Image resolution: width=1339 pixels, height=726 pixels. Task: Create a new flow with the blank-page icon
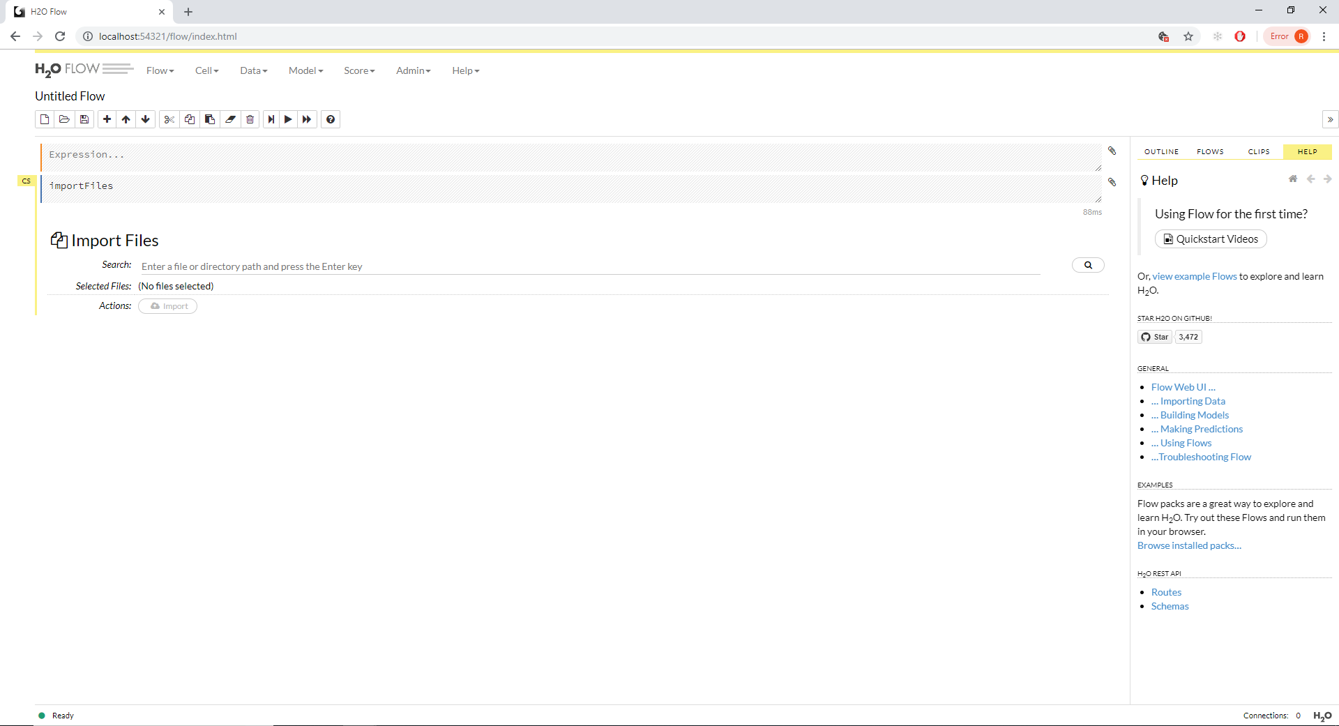(x=45, y=119)
